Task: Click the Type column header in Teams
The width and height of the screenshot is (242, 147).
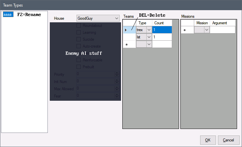Action: (144, 23)
